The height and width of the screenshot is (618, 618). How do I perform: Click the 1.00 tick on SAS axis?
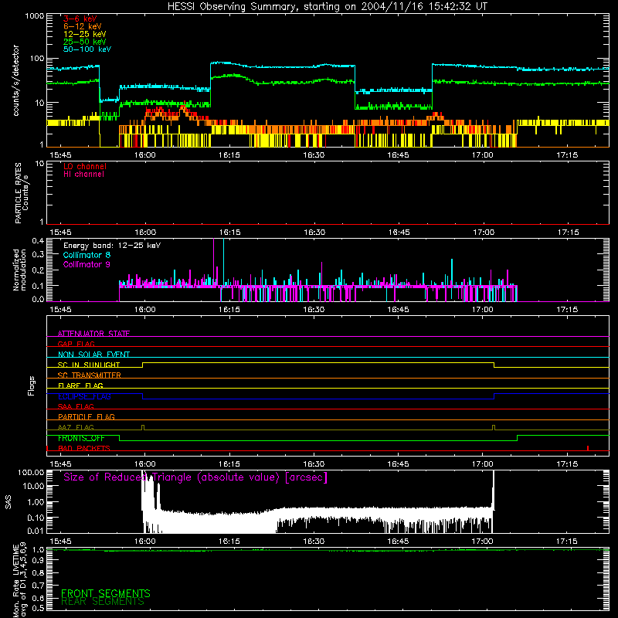pos(36,502)
